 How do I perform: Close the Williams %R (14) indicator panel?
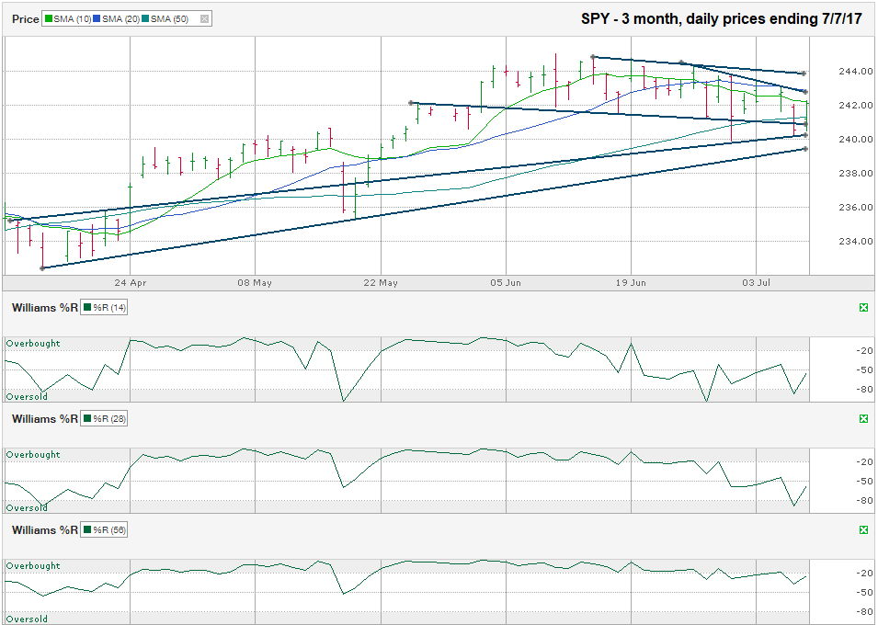863,308
